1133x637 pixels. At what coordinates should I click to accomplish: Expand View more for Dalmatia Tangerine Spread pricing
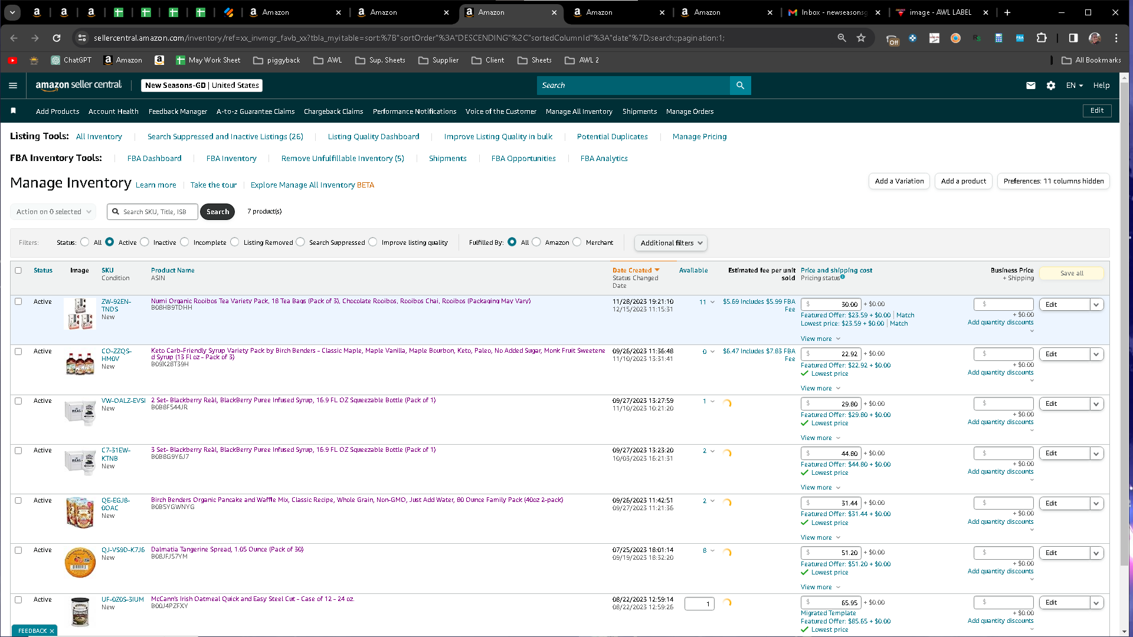[x=820, y=587]
